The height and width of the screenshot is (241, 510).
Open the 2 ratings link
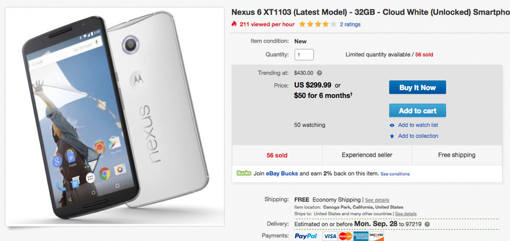point(350,24)
